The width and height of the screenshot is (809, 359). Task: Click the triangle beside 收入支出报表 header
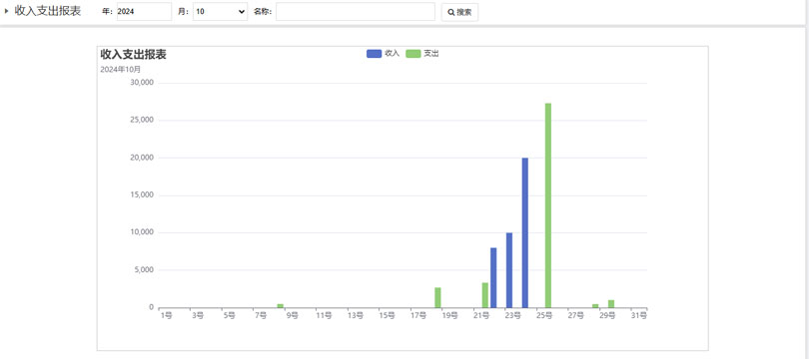tap(7, 11)
